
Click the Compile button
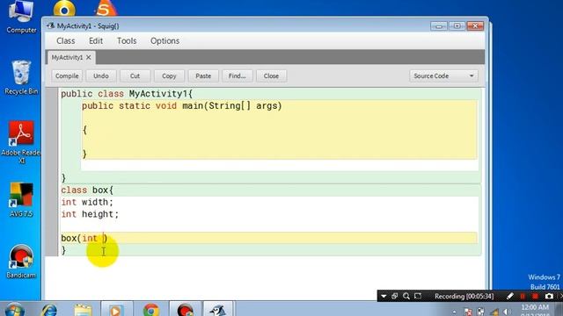tap(67, 76)
